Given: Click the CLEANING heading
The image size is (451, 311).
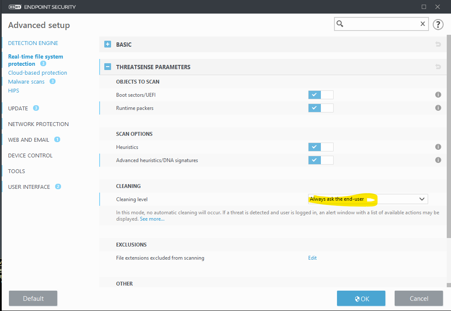Looking at the screenshot, I should point(128,186).
